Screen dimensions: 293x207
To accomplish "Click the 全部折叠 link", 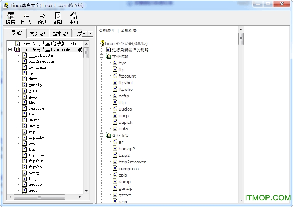I will [129, 30].
